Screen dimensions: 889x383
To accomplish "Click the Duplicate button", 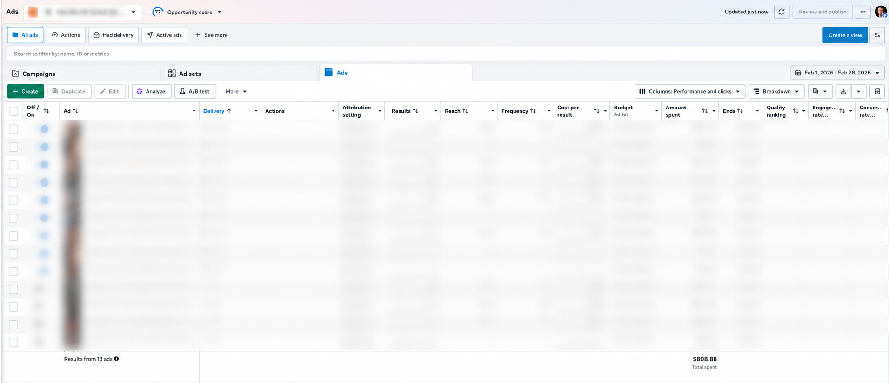I will point(69,92).
